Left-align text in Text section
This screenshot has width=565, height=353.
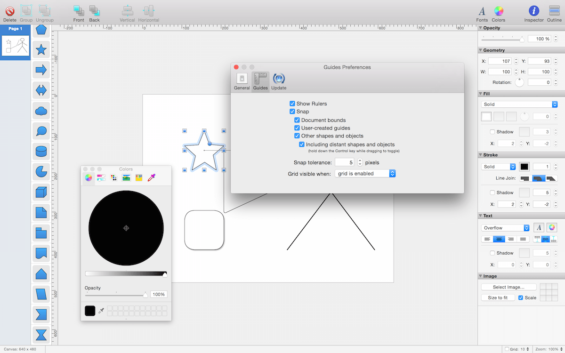tap(487, 239)
